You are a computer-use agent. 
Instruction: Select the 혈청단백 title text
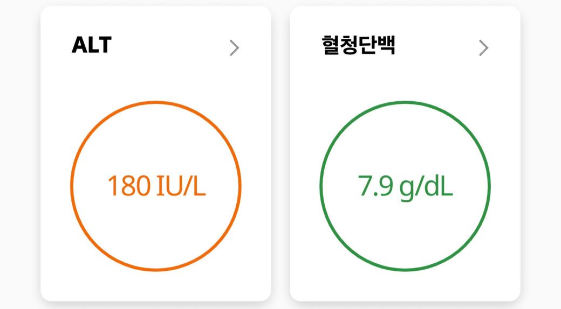pos(358,46)
